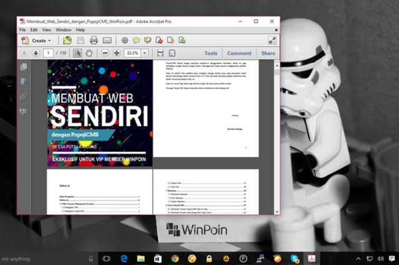Launch Google Chrome from taskbar
Viewport: 399px width, 265px height.
click(x=175, y=259)
